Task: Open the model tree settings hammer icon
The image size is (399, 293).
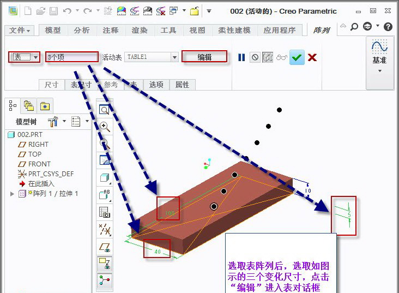Action: (53, 122)
